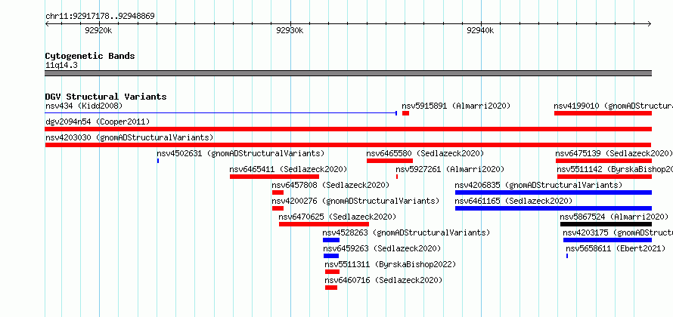The height and width of the screenshot is (317, 673).
Task: Click the blue bar of nsv4528263
Action: [x=331, y=240]
